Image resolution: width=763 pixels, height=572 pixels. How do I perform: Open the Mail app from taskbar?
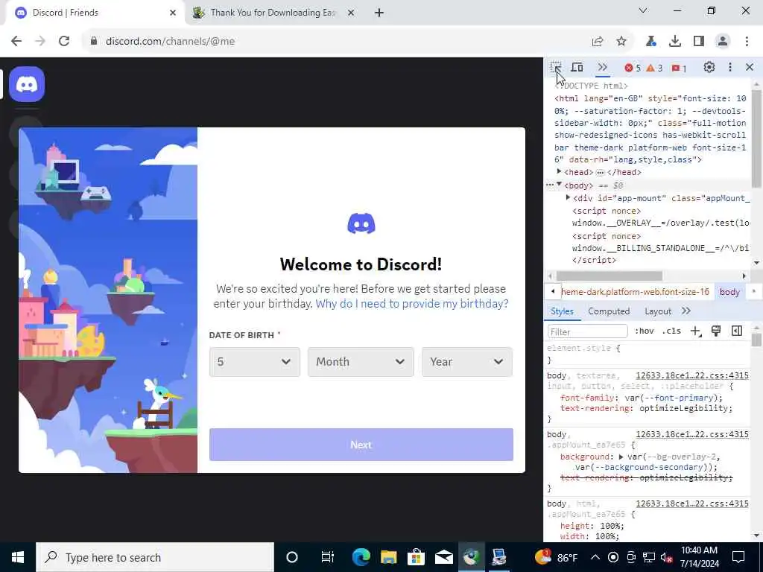(444, 557)
